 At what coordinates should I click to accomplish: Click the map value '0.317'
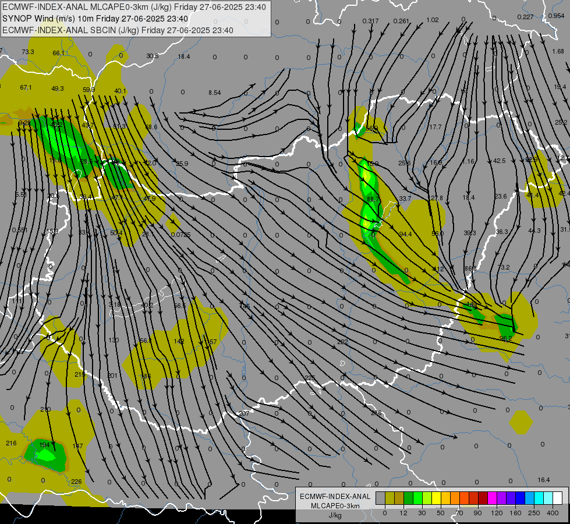click(x=370, y=21)
